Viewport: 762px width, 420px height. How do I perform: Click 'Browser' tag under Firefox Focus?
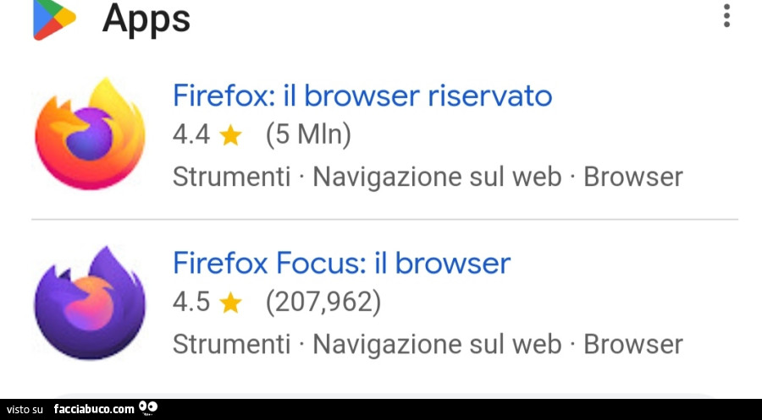(632, 344)
